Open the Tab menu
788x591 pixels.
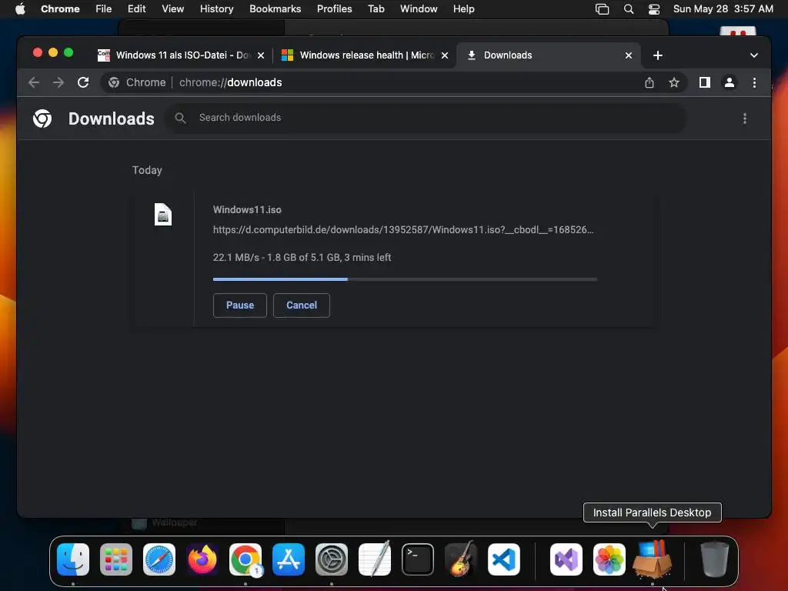tap(376, 8)
